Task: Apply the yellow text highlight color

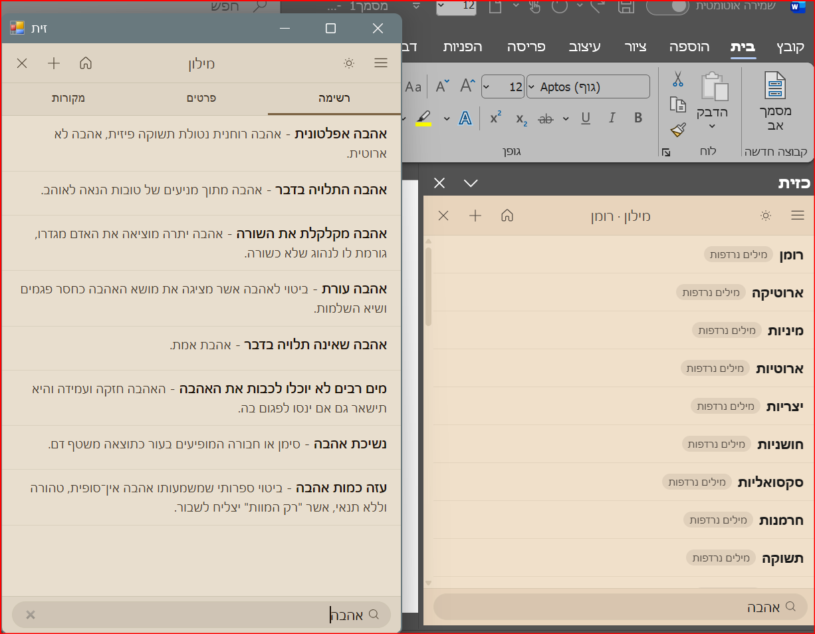Action: [423, 118]
